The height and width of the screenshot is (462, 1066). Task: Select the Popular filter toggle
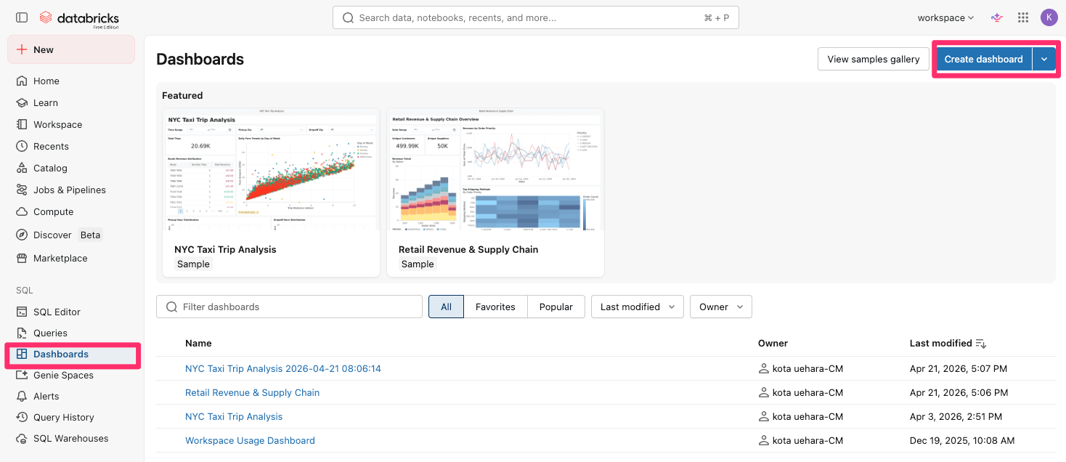coord(556,307)
